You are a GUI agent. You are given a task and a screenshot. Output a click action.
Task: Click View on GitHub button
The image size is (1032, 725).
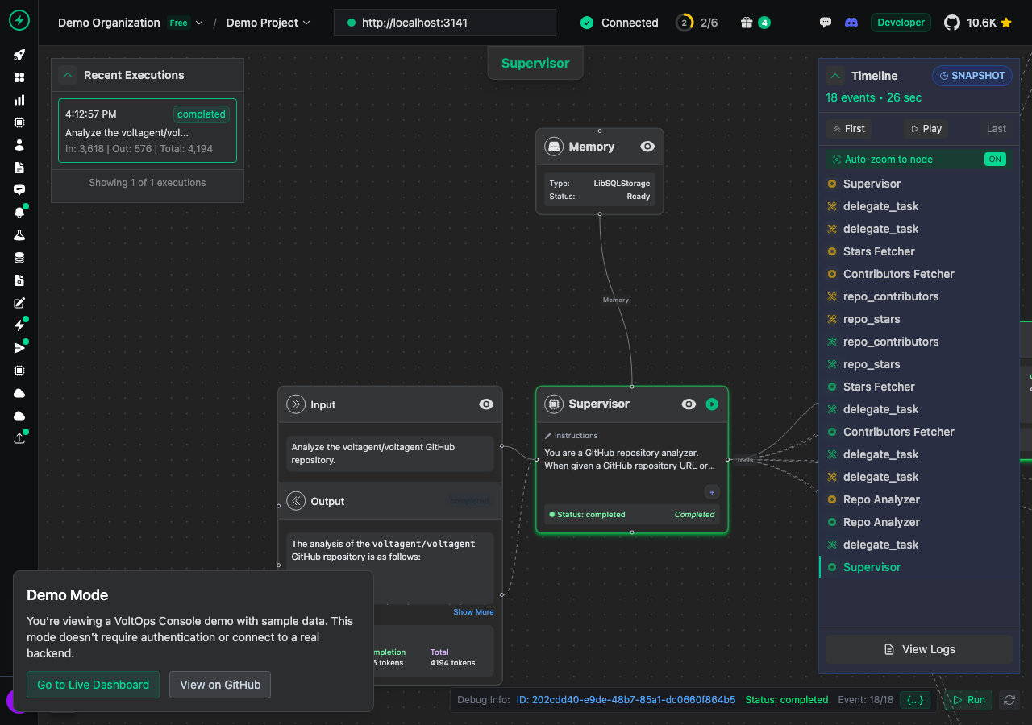coord(220,685)
